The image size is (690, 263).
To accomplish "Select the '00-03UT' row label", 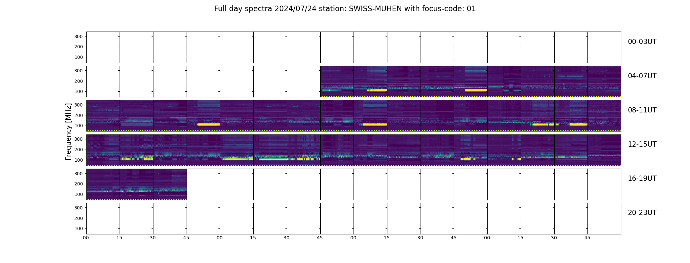I will coord(642,42).
